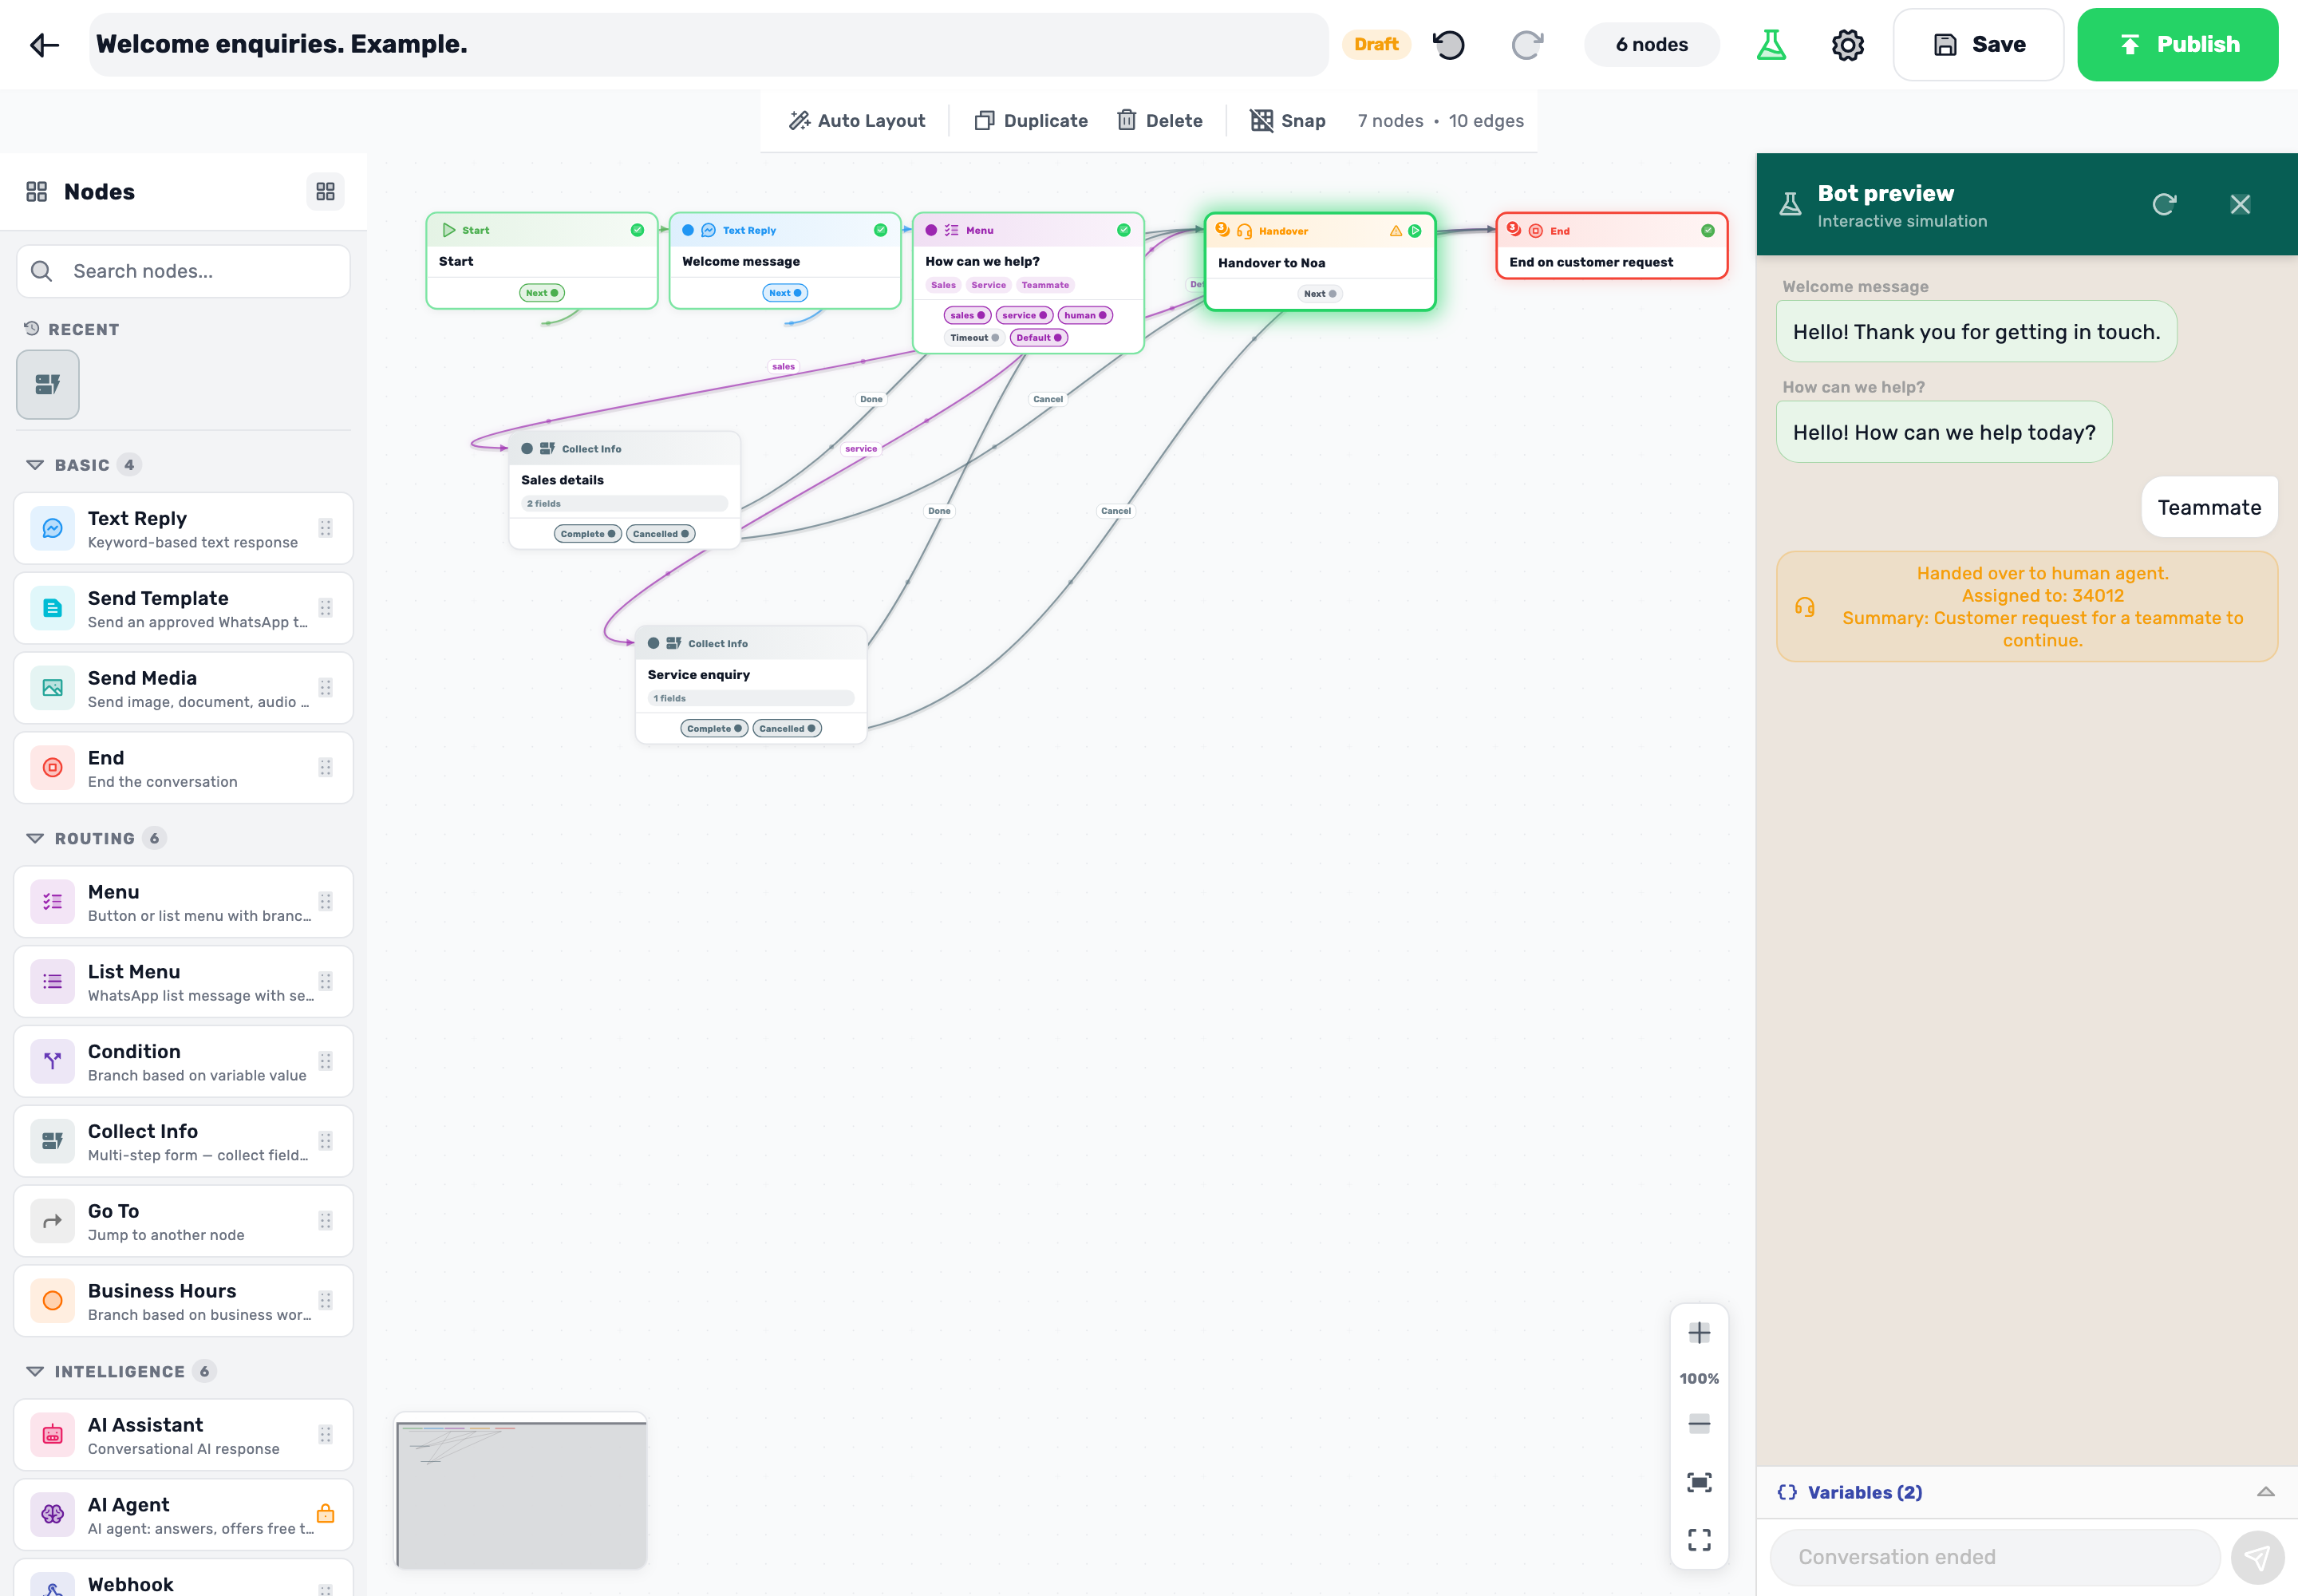Select the Sales details Collect Info node

coord(624,490)
